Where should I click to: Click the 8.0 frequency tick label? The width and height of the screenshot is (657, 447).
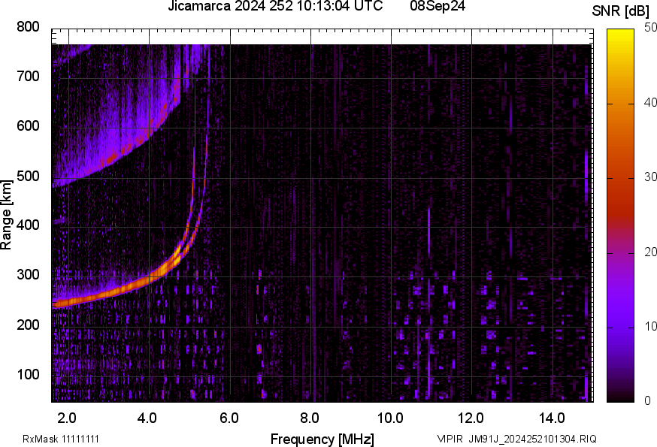(310, 417)
